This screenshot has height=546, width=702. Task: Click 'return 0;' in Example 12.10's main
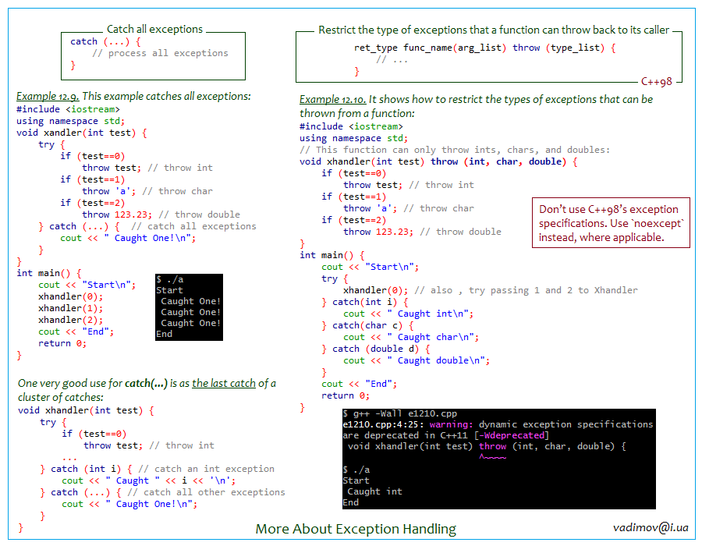[346, 395]
